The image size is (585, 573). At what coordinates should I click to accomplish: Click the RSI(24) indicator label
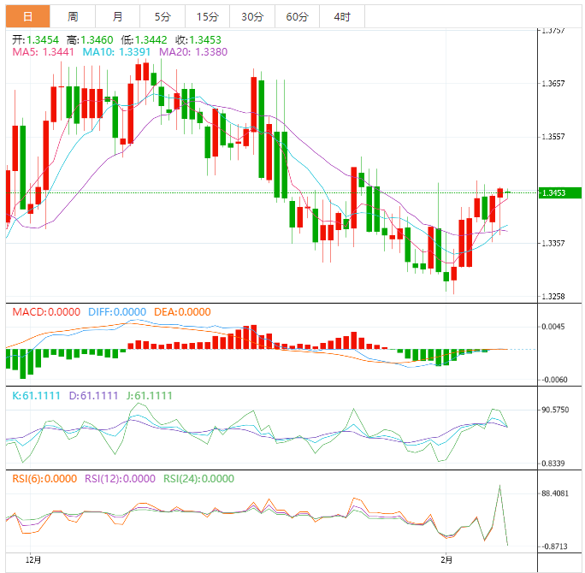[x=198, y=479]
